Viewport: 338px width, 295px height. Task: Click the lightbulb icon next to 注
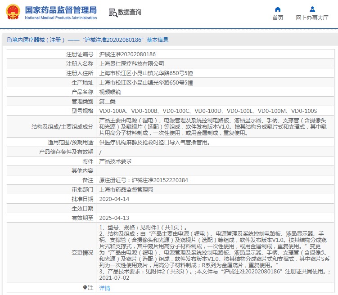click(85, 287)
